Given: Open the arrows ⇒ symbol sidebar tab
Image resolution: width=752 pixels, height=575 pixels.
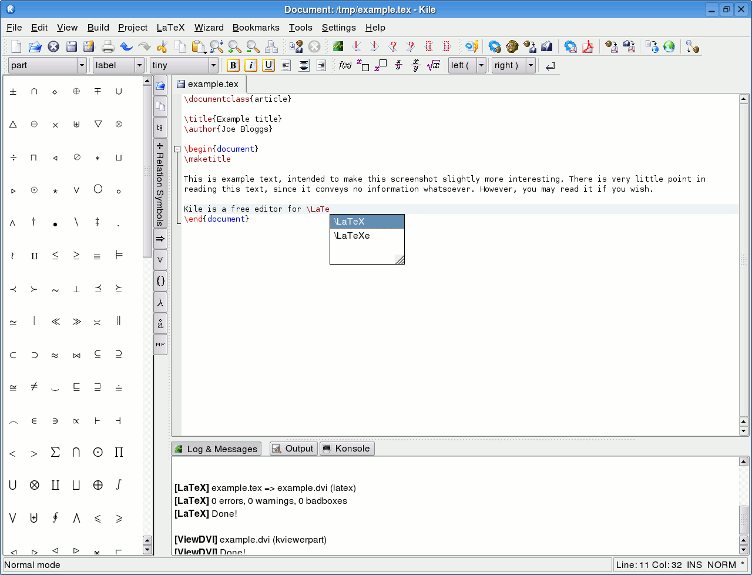Looking at the screenshot, I should pyautogui.click(x=160, y=239).
